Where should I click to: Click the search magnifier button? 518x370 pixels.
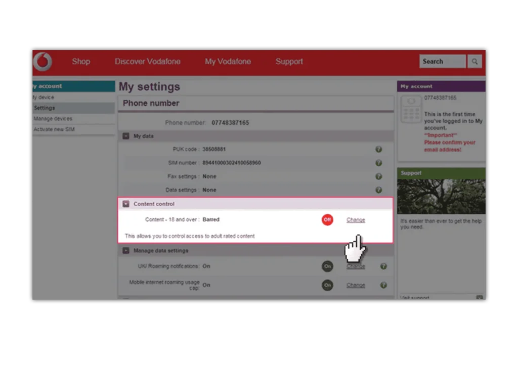[x=474, y=61]
